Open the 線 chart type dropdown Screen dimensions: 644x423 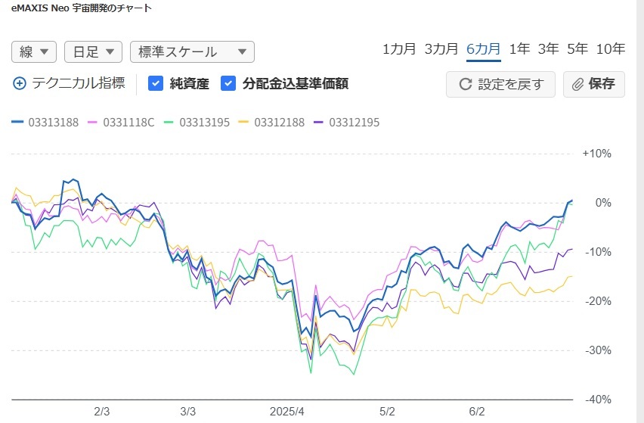(x=34, y=51)
